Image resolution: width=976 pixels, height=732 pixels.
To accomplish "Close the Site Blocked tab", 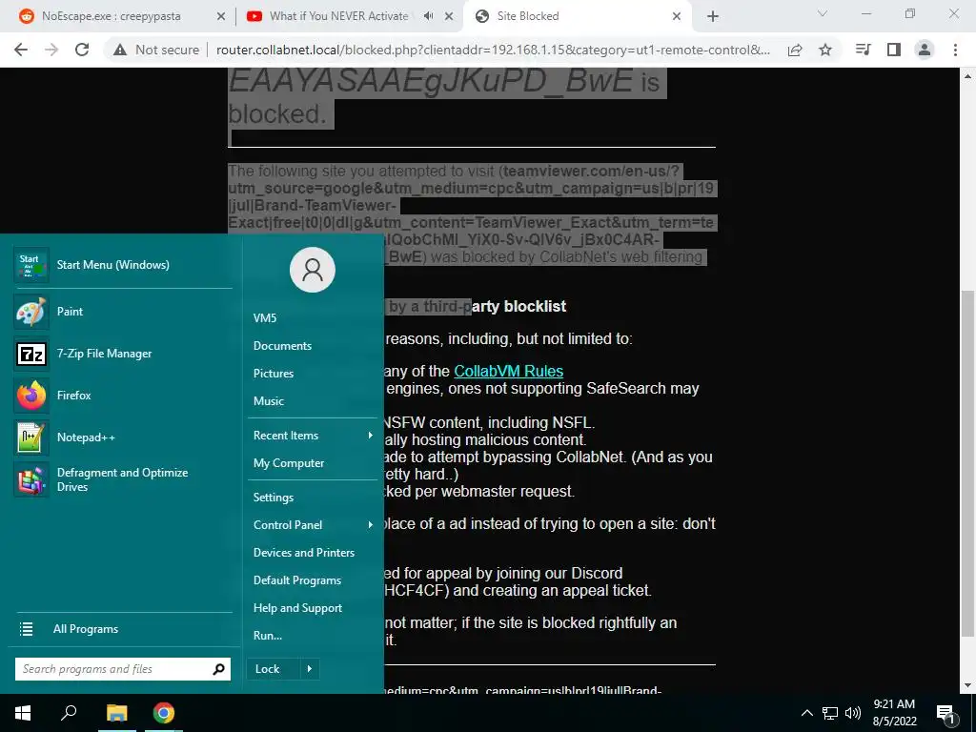I will pos(677,16).
